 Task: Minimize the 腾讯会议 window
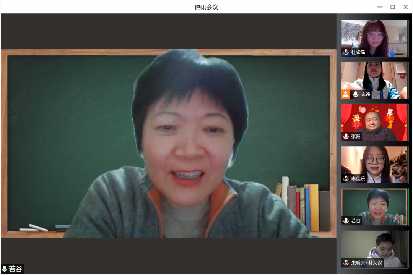click(380, 7)
